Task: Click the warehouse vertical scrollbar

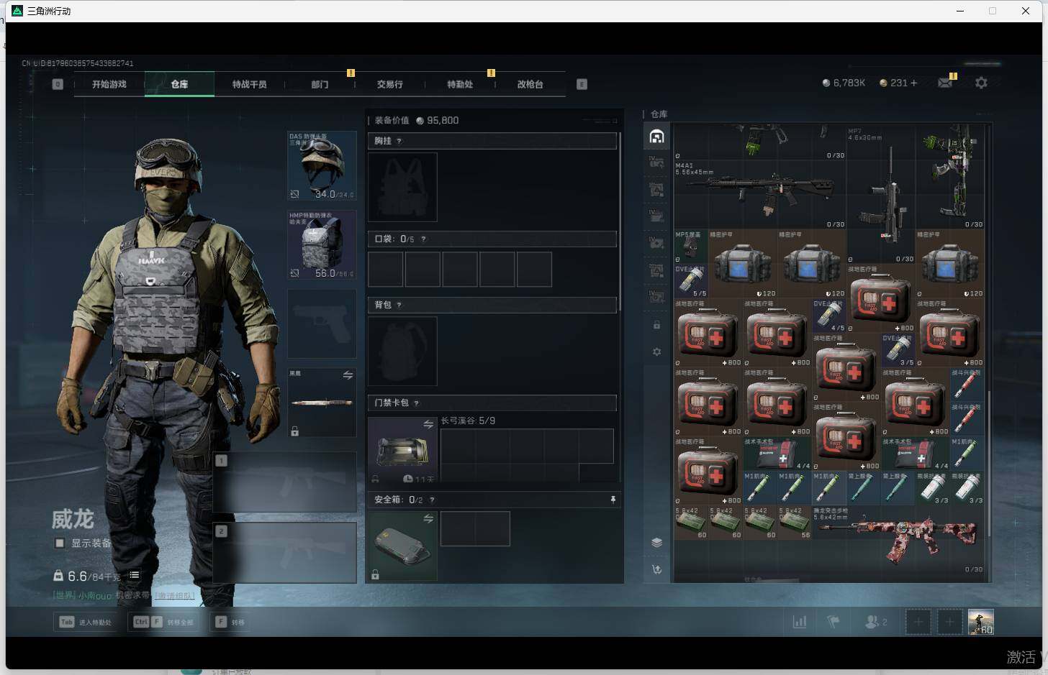Action: pos(990,464)
